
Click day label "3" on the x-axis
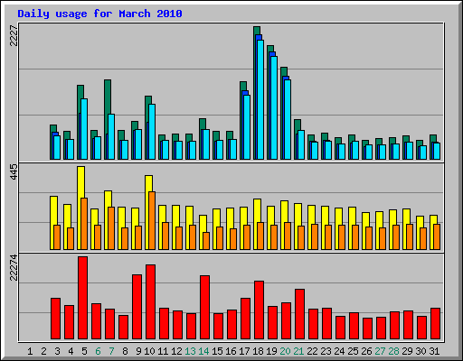click(57, 351)
